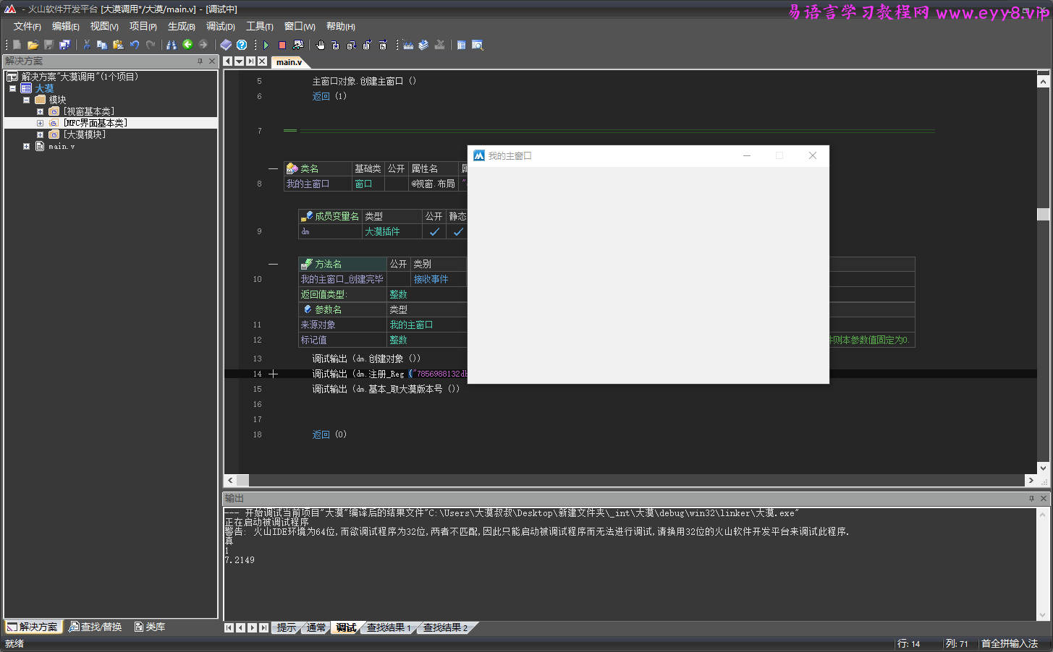
Task: Click the Paste clipboard icon
Action: (118, 45)
